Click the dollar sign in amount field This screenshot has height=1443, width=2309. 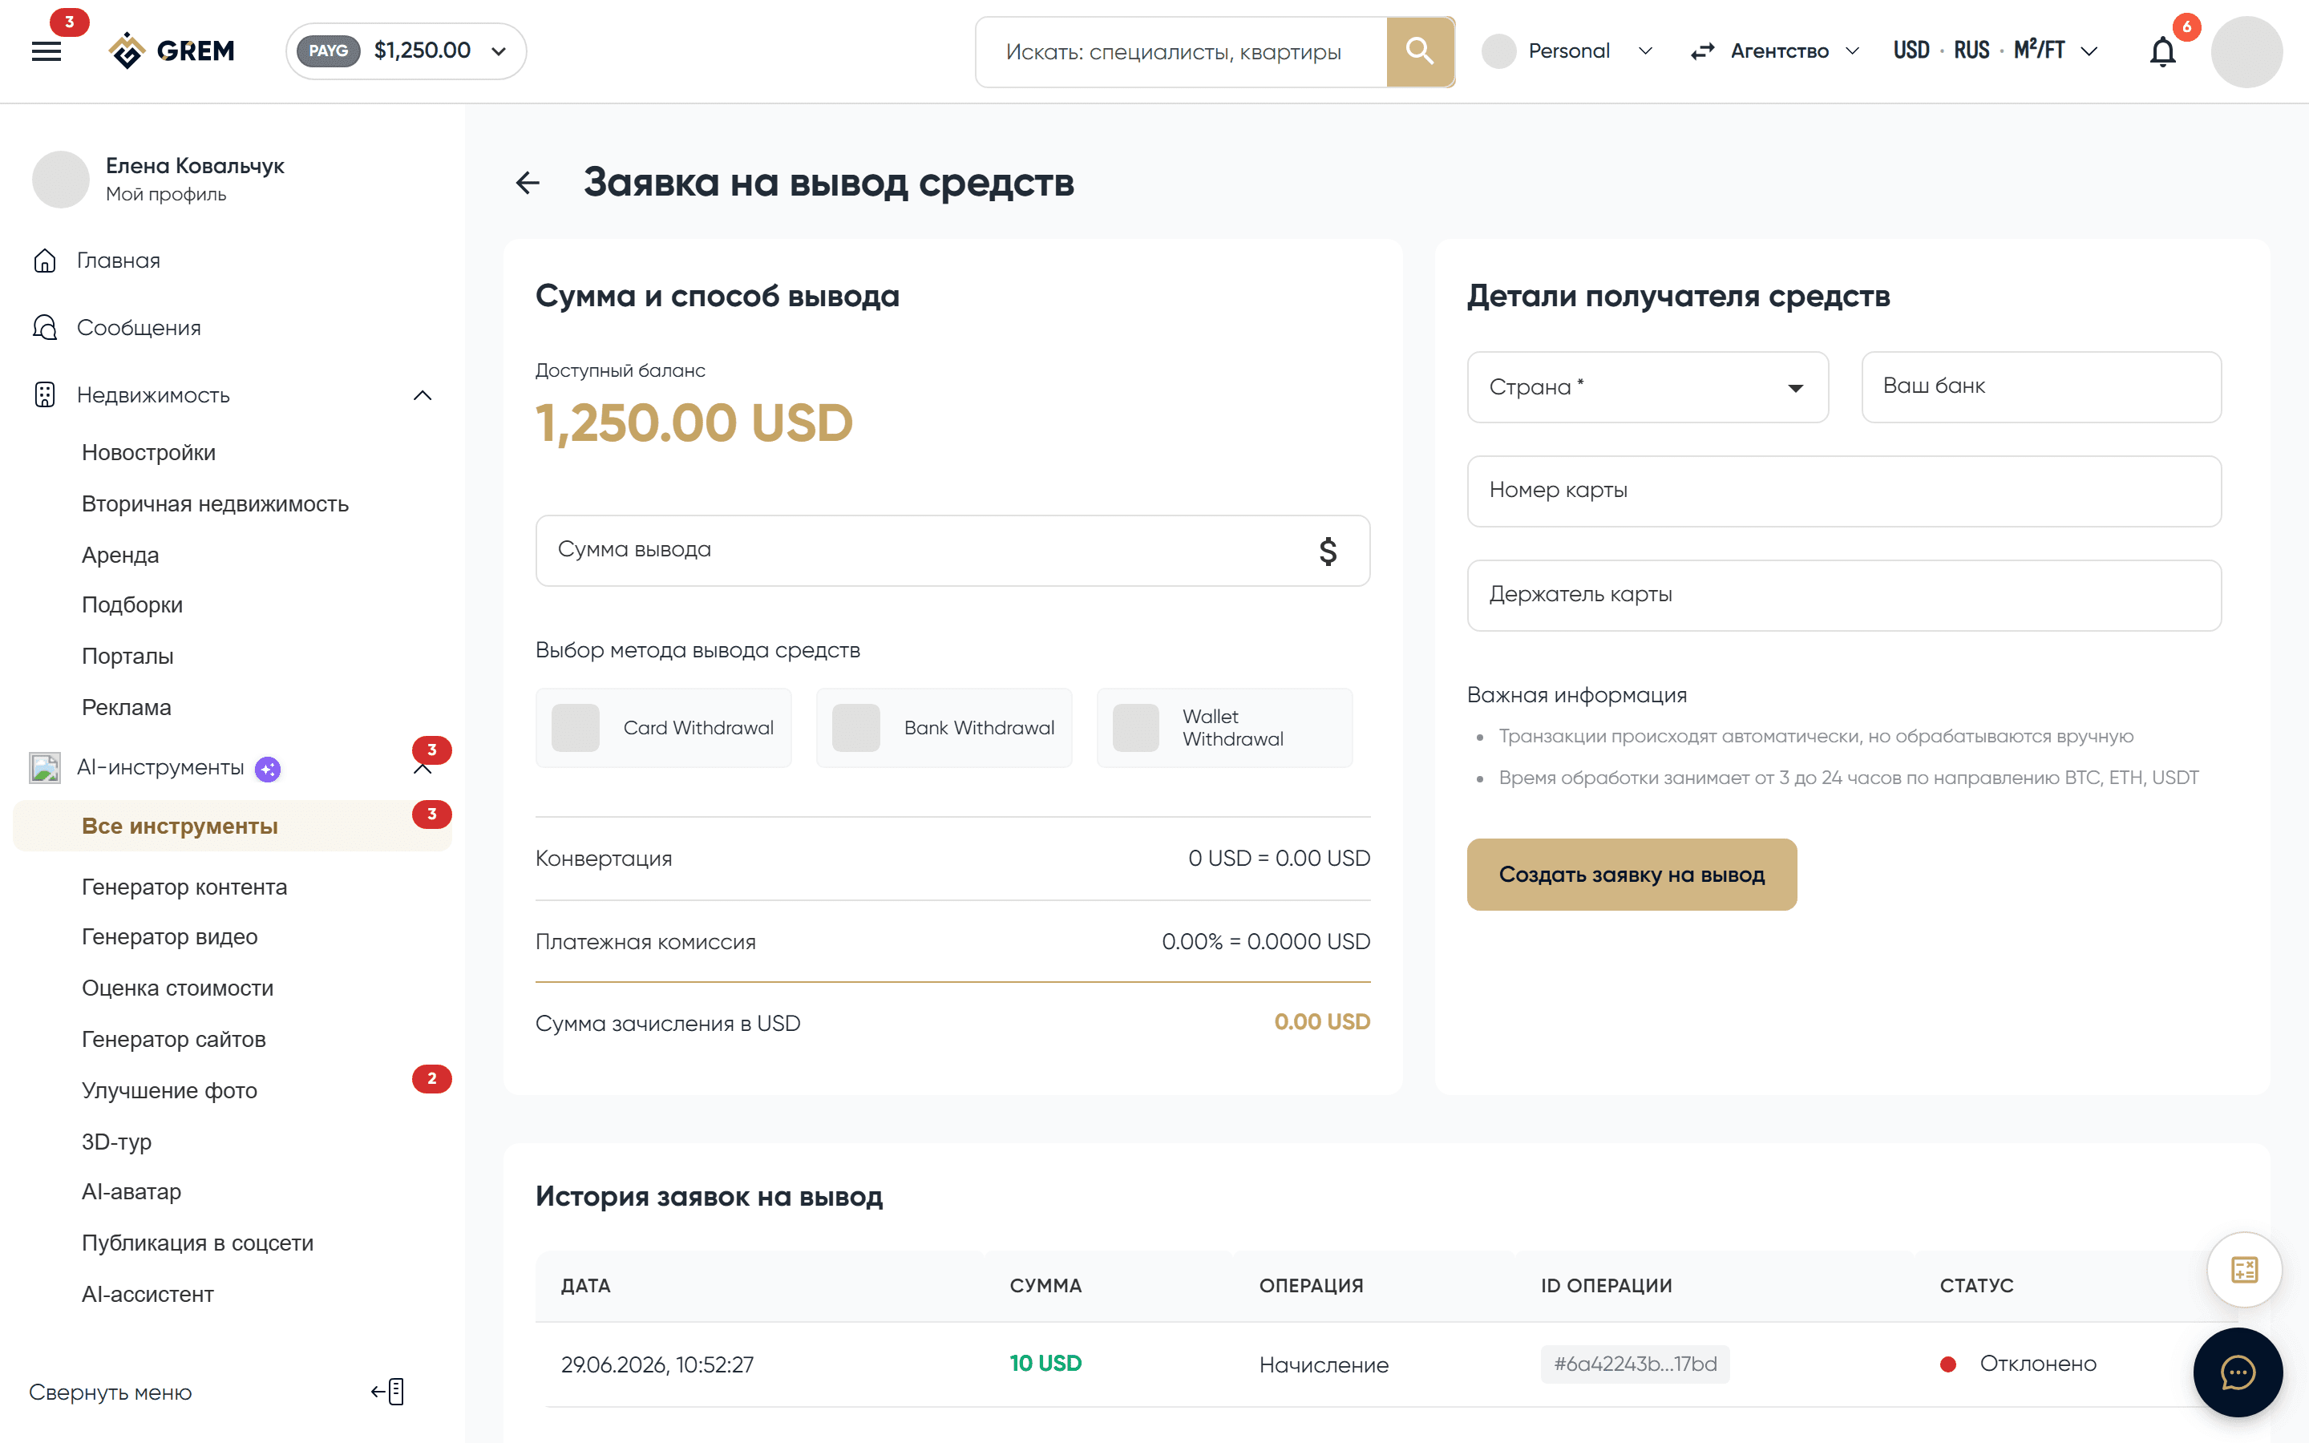point(1327,551)
